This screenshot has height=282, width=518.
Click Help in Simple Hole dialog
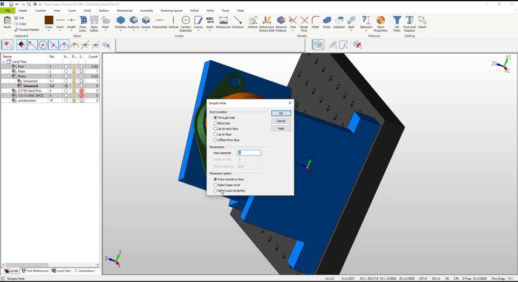click(281, 129)
